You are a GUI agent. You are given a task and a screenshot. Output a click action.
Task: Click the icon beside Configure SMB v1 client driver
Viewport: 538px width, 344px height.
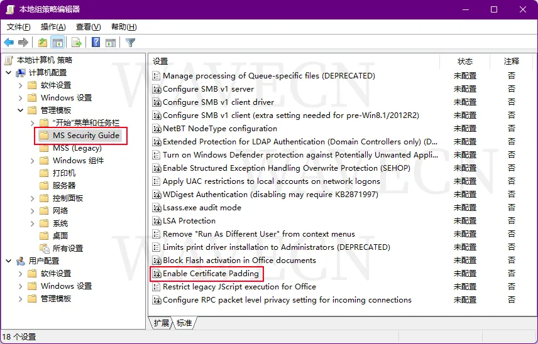click(x=156, y=102)
